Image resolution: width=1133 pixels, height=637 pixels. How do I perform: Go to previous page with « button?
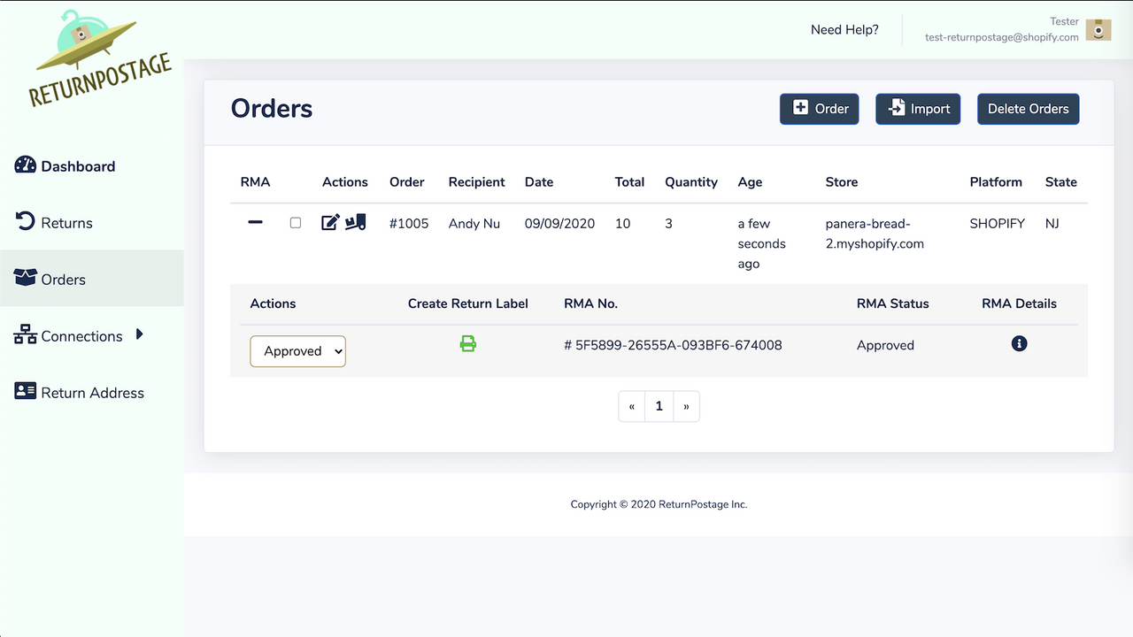(x=631, y=406)
